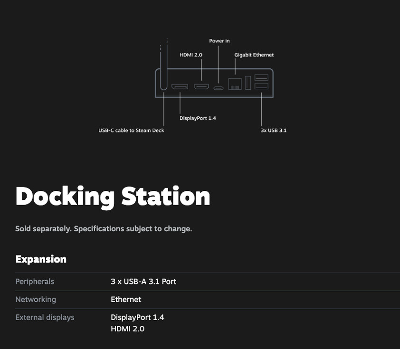Image resolution: width=400 pixels, height=349 pixels.
Task: Click the 'USB-C cable to Steam Deck' label
Action: point(131,130)
